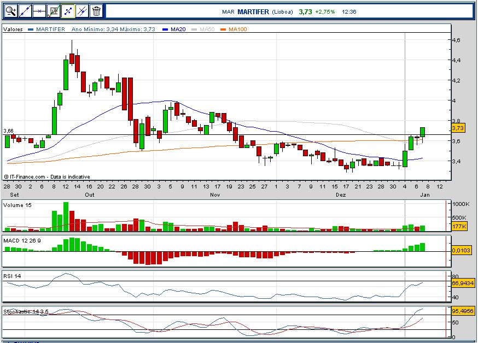Click the 1000K volume axis label
The width and height of the screenshot is (478, 343).
pyautogui.click(x=461, y=204)
